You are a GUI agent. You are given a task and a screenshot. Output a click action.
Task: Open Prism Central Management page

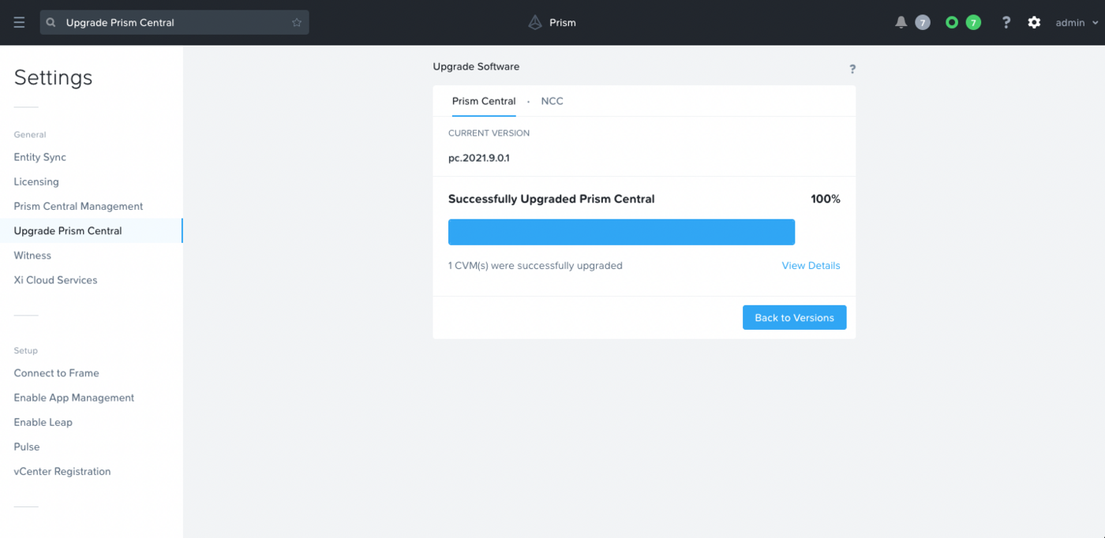point(78,206)
